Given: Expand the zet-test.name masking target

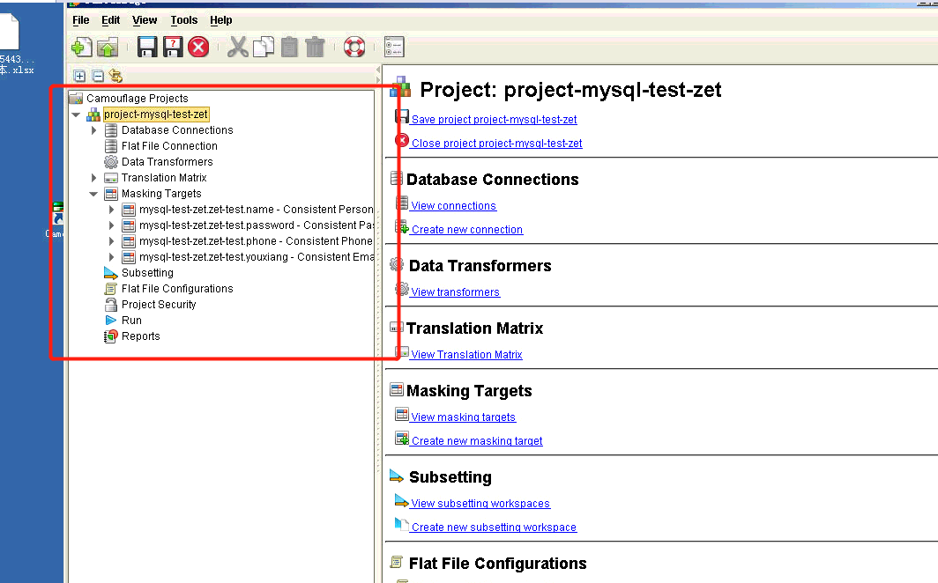Looking at the screenshot, I should 111,210.
